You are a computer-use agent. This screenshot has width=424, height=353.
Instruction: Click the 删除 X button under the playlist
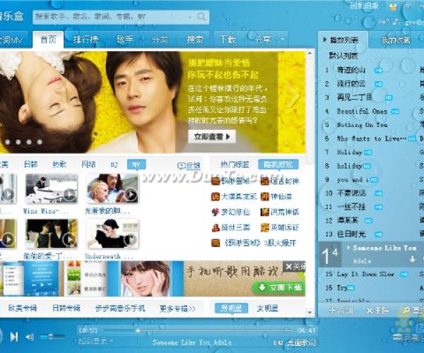click(378, 311)
